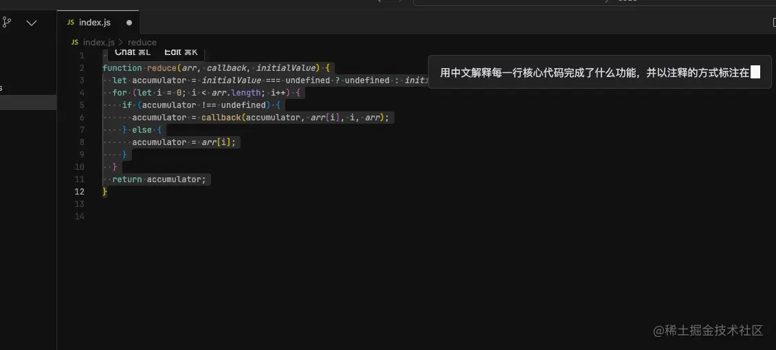Click line number 4 in gutter
Viewport: 776px width, 350px height.
pos(82,93)
